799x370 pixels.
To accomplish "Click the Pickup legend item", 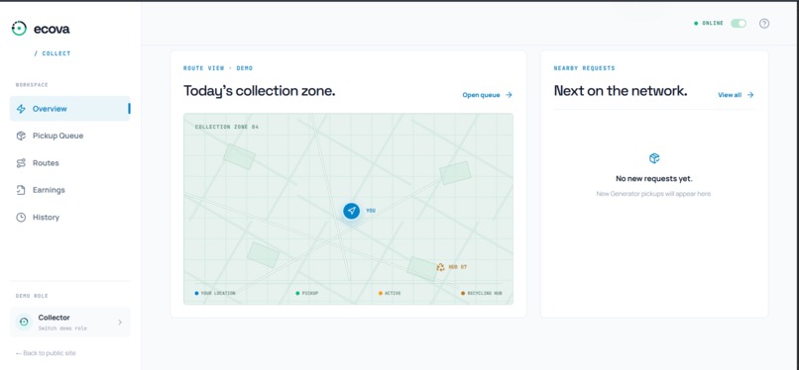I will [306, 293].
